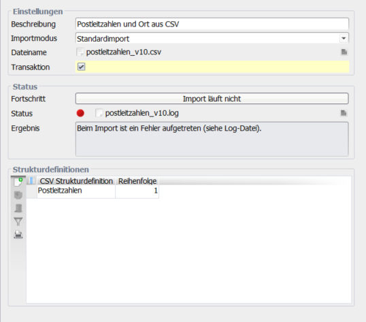Click the Import läuft nicht progress bar
Viewport: 366px width, 322px height.
tap(212, 99)
